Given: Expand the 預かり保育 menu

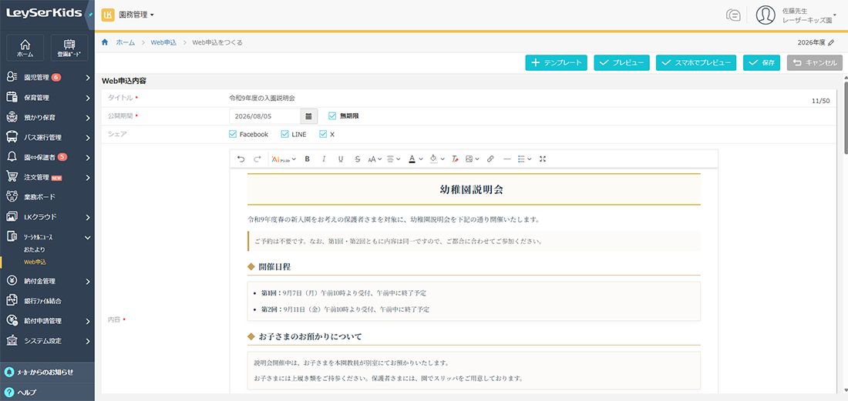Looking at the screenshot, I should (x=47, y=118).
